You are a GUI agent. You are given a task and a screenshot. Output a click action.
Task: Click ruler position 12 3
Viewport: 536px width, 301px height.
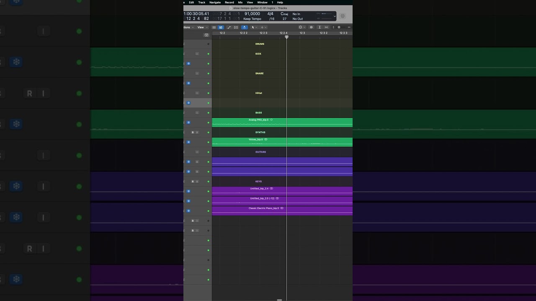[x=302, y=33]
